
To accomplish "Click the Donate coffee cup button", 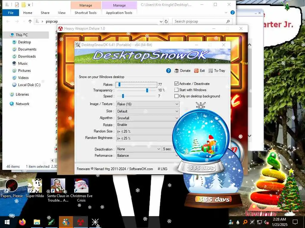I will pos(182,71).
